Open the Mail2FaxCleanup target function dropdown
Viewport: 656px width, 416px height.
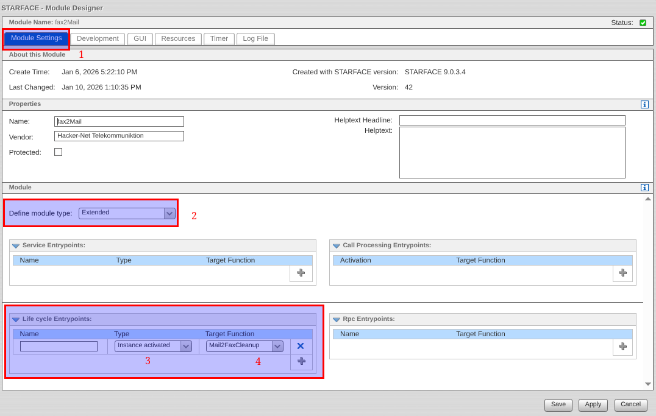[277, 346]
